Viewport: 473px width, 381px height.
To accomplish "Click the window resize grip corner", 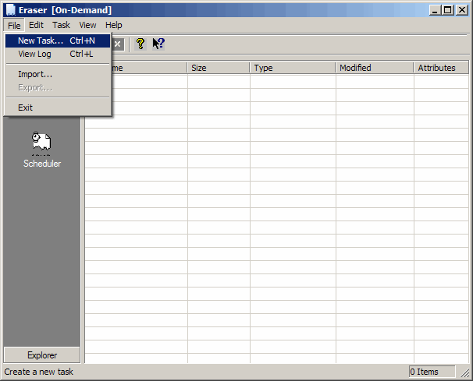I will tap(465, 372).
